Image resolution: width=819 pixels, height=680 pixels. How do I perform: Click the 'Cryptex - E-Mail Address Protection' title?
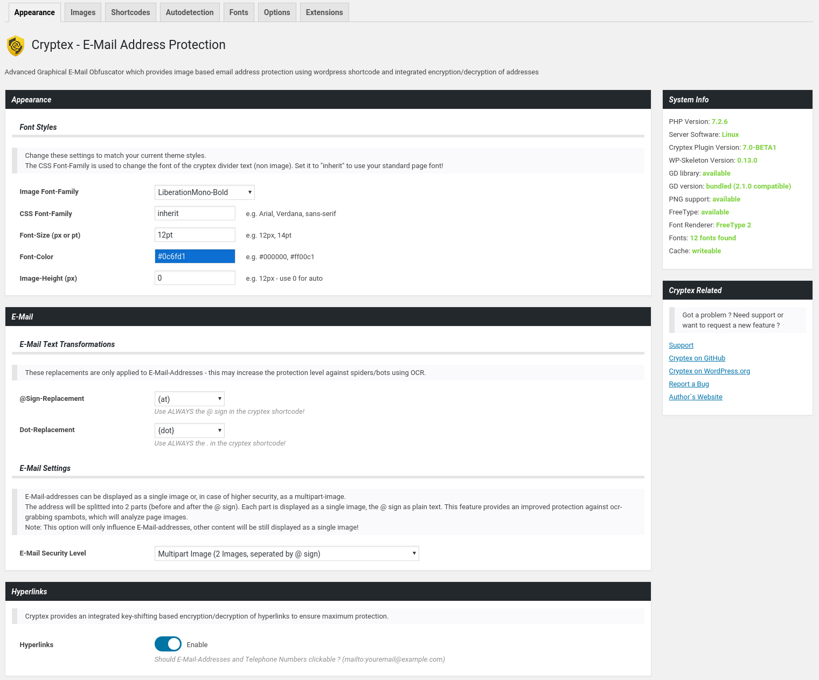(x=129, y=45)
